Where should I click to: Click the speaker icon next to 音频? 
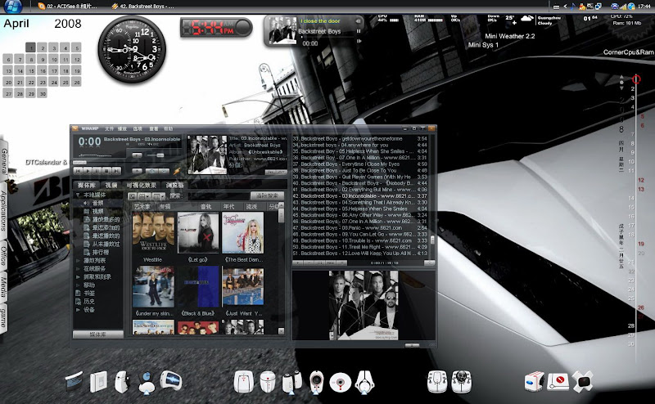point(86,203)
